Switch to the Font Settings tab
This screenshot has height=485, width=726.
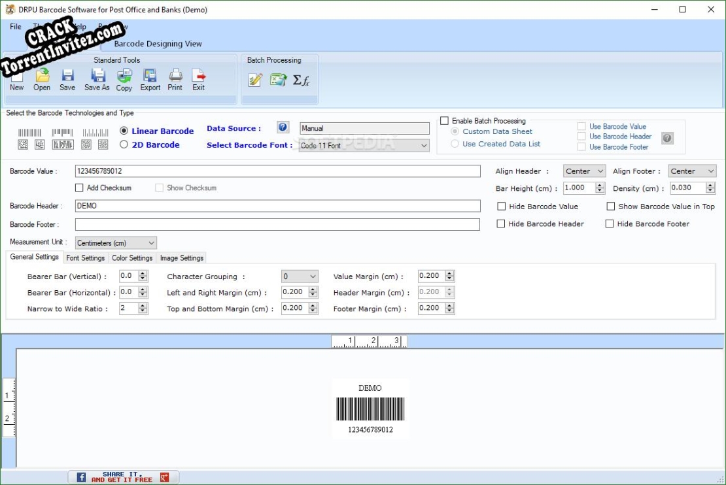click(x=85, y=258)
